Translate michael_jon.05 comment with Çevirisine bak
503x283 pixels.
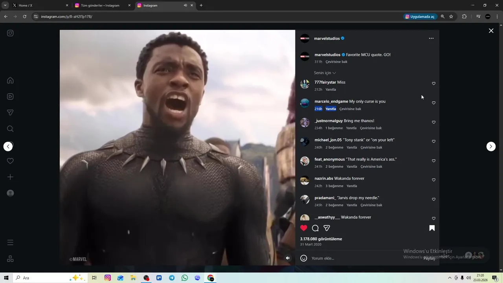click(x=371, y=147)
